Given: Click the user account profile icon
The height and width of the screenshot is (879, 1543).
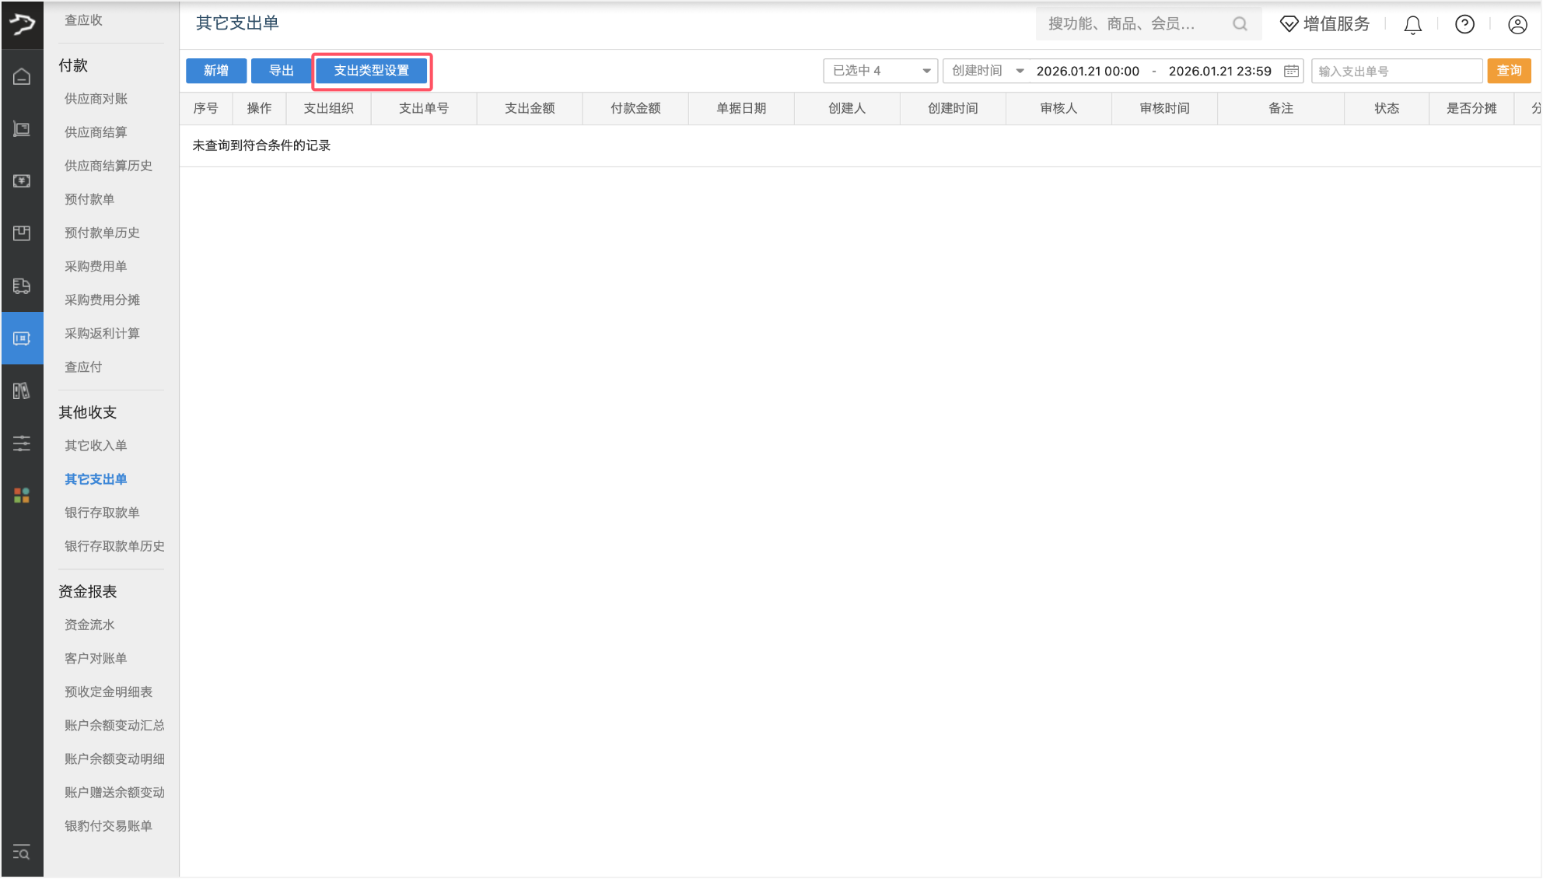Looking at the screenshot, I should coord(1517,25).
